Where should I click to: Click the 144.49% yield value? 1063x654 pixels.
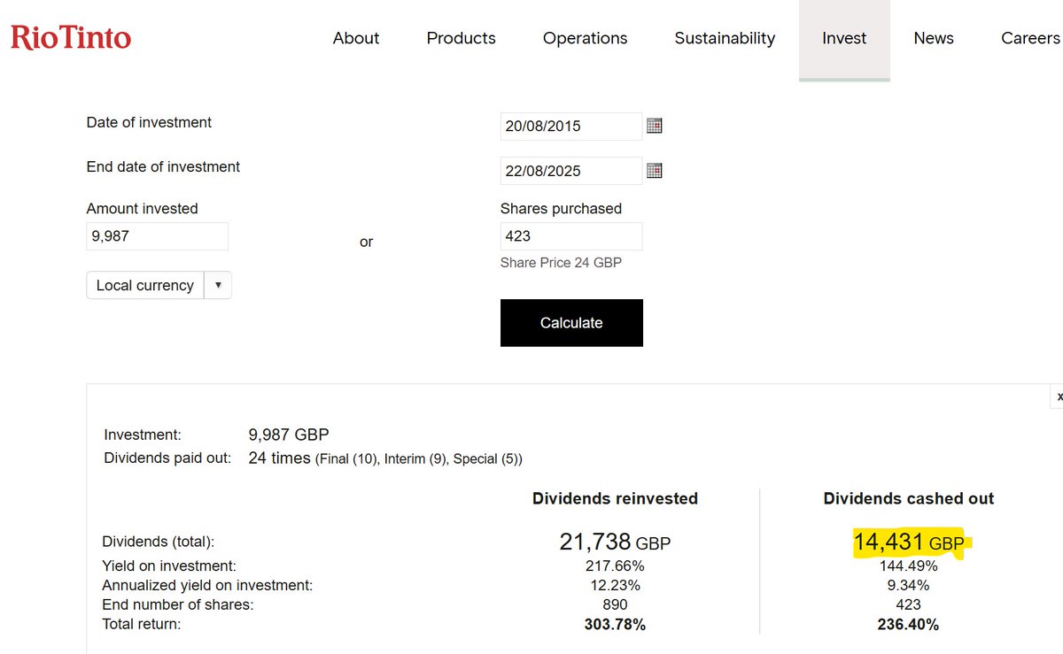pos(909,566)
